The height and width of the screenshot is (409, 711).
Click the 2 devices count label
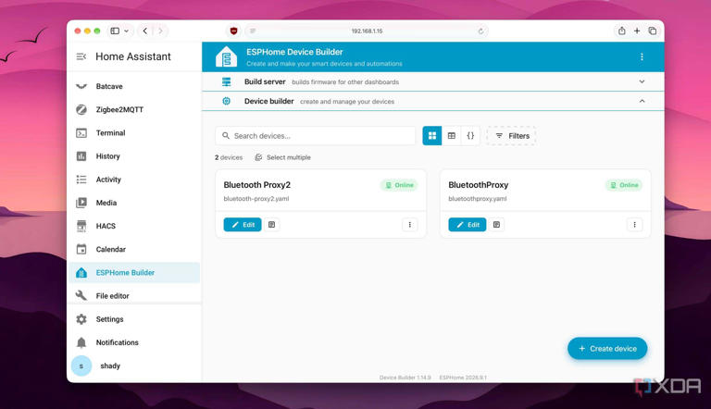click(229, 157)
